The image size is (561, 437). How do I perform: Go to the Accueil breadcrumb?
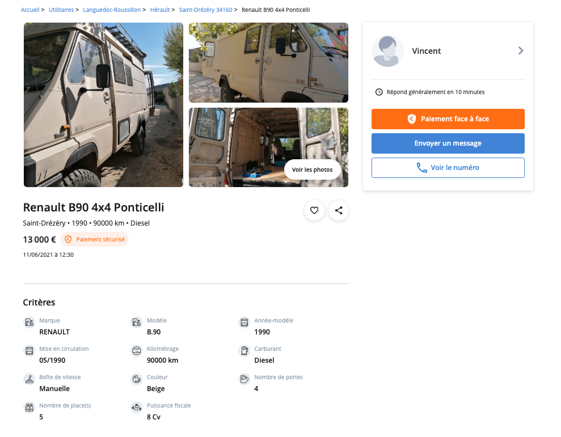click(30, 10)
